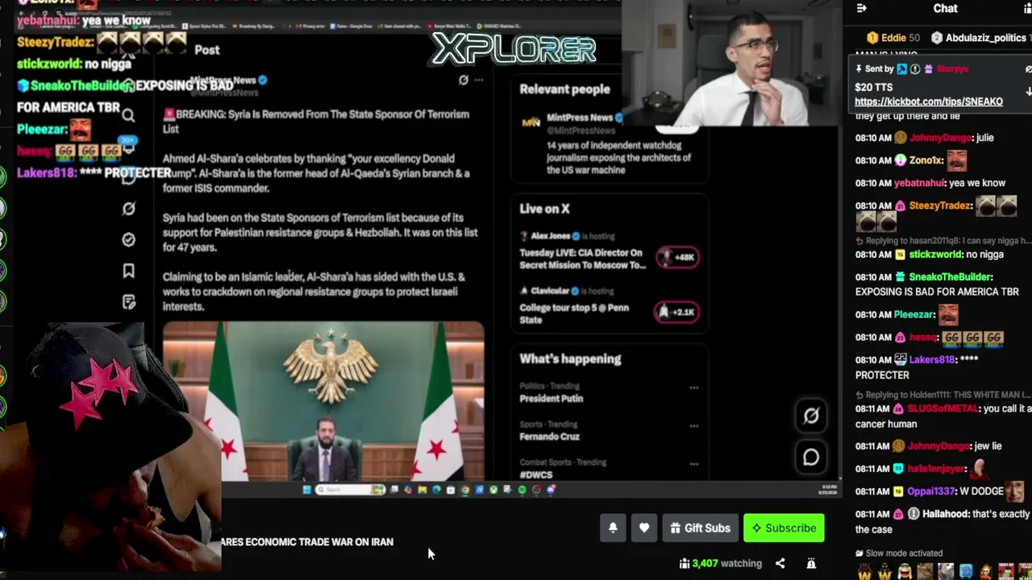Viewport: 1032px width, 580px height.
Task: Click the +2.1K listeners badge for Clavicular
Action: [x=677, y=312]
